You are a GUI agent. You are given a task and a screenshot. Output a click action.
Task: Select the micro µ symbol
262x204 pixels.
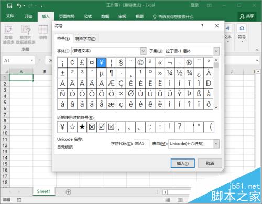click(101, 73)
